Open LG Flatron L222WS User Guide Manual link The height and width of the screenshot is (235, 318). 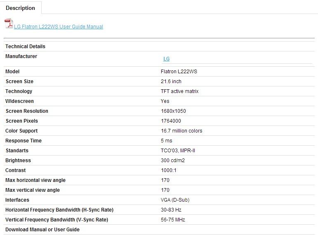tap(59, 27)
